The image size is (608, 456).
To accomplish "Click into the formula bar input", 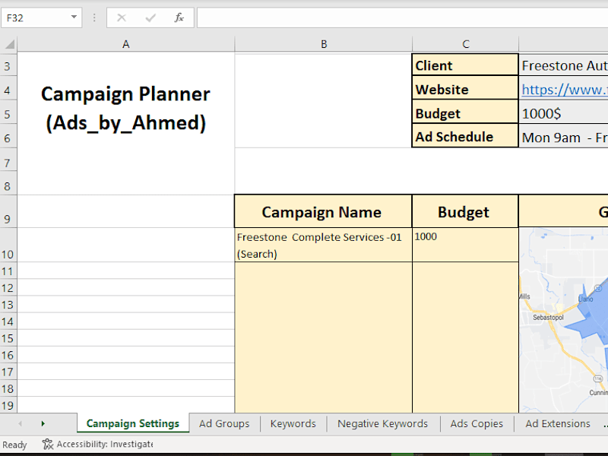I will [x=403, y=17].
